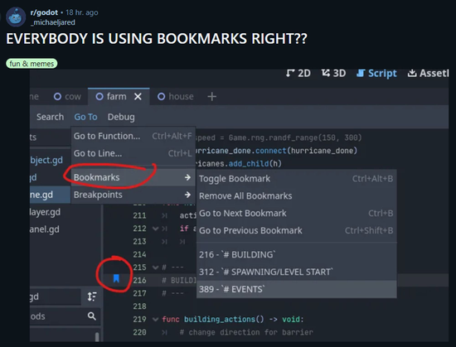
Task: Click Remove All Bookmarks
Action: click(x=297, y=196)
